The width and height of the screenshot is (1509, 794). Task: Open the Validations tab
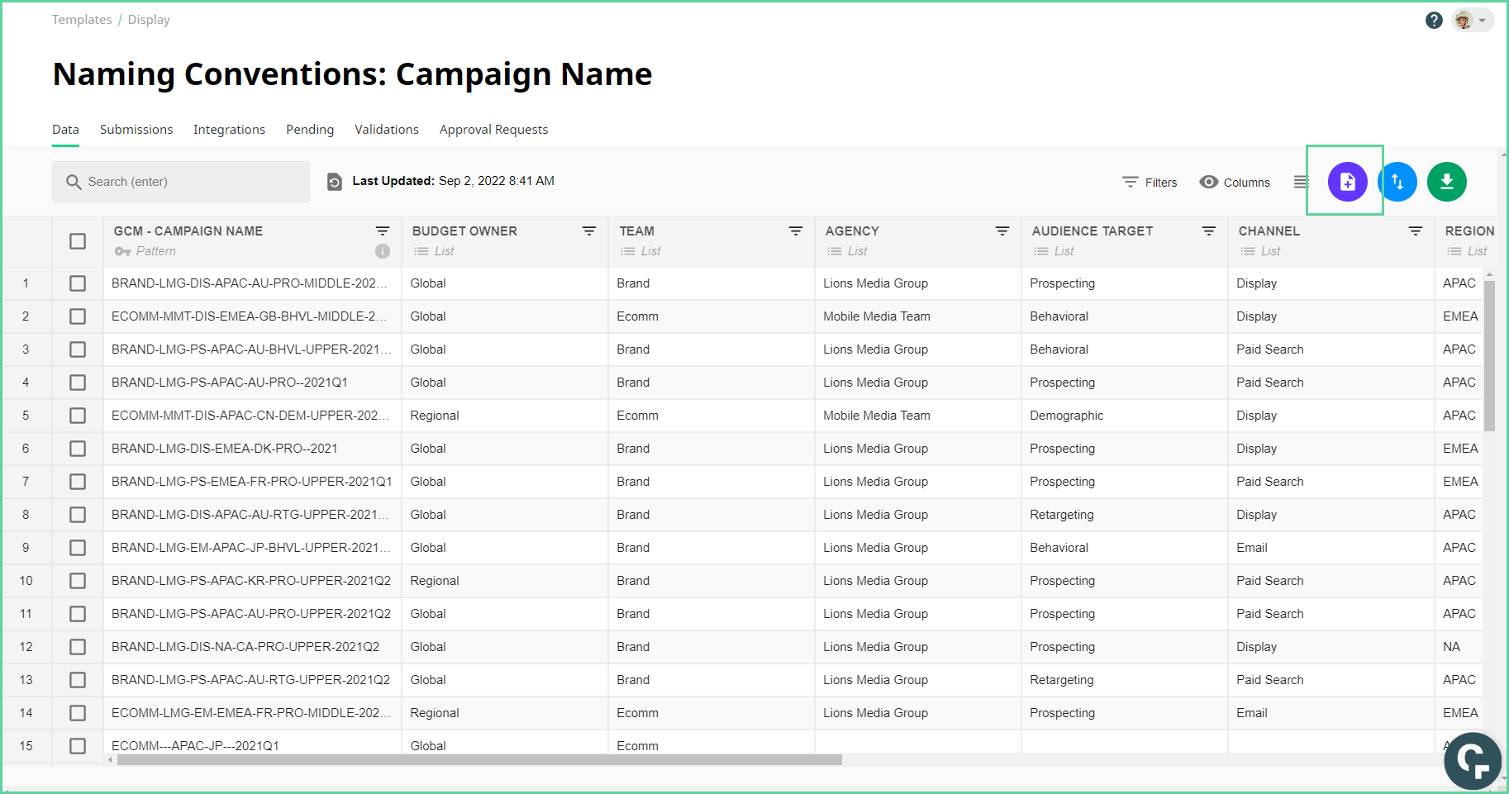click(x=386, y=129)
